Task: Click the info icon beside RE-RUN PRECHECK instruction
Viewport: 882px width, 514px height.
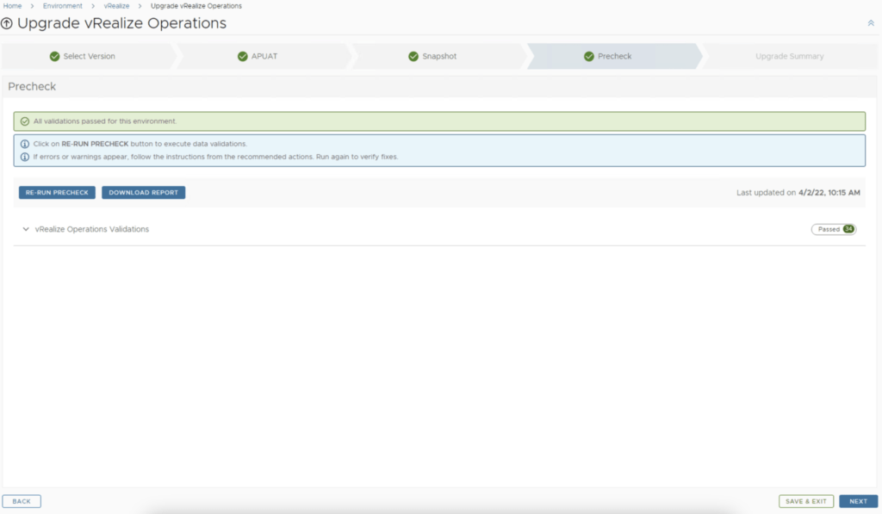Action: (25, 144)
